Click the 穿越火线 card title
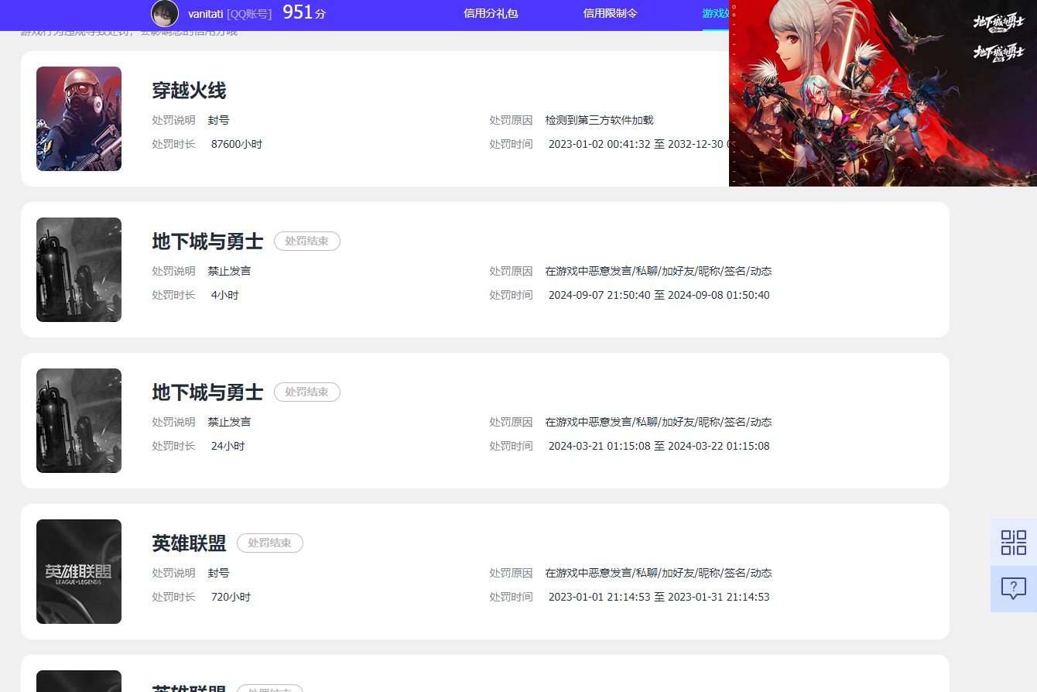The width and height of the screenshot is (1037, 692). tap(189, 91)
